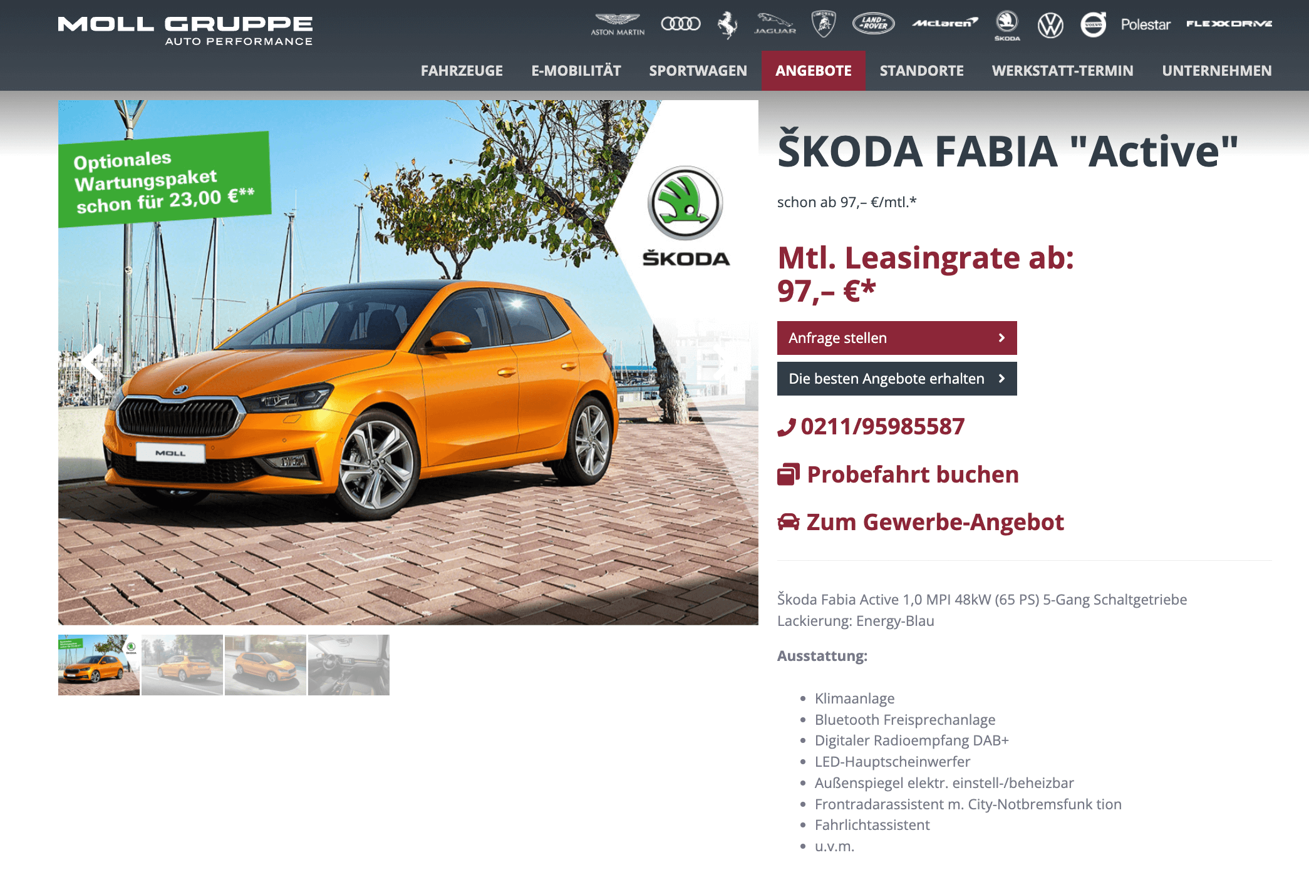
Task: Open the Sportwagen menu
Action: [698, 71]
